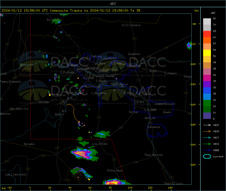Click the 'SAN_RAFAEL' map label
The image size is (226, 191).
point(92,68)
